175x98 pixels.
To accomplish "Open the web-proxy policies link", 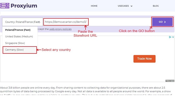I will click(60, 29).
